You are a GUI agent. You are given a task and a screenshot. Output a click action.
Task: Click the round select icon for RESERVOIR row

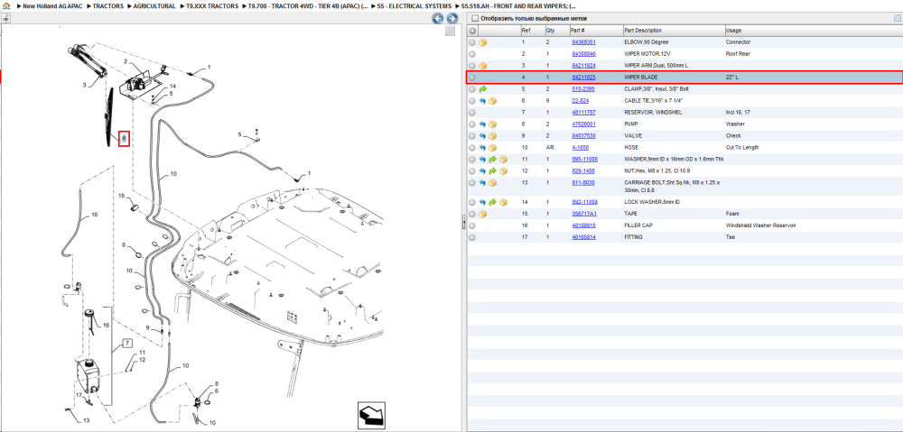tap(472, 113)
